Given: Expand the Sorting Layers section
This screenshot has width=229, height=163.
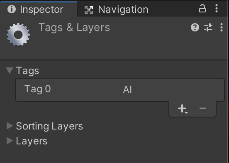Looking at the screenshot, I should (x=10, y=126).
